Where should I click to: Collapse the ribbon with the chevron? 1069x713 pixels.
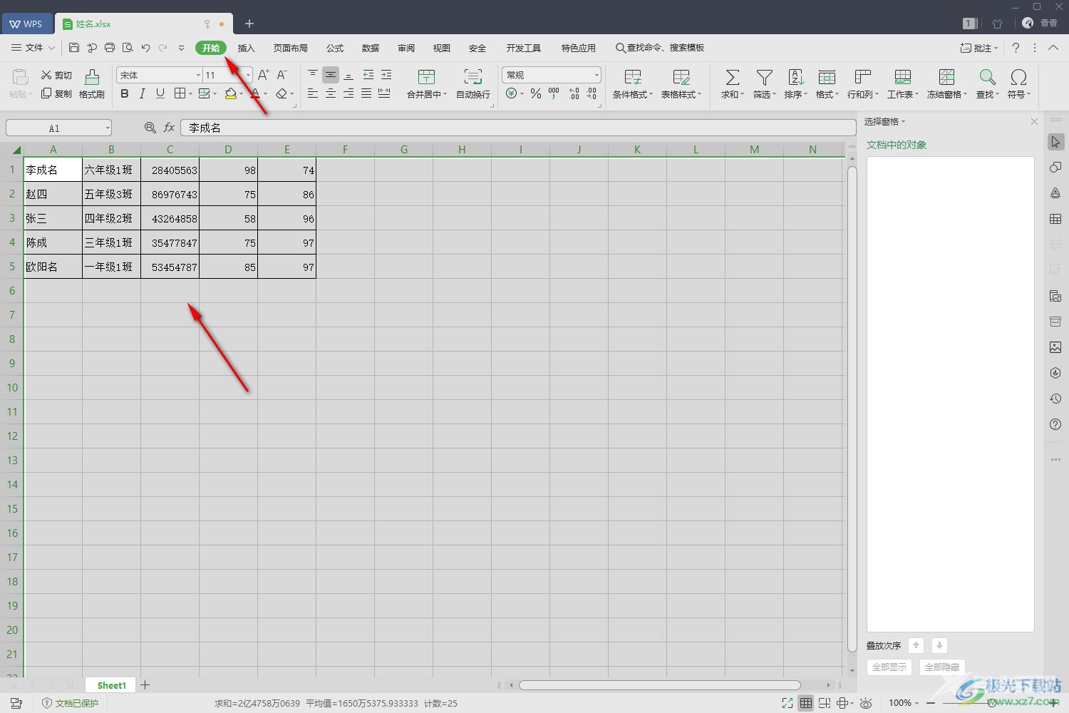coord(1053,48)
